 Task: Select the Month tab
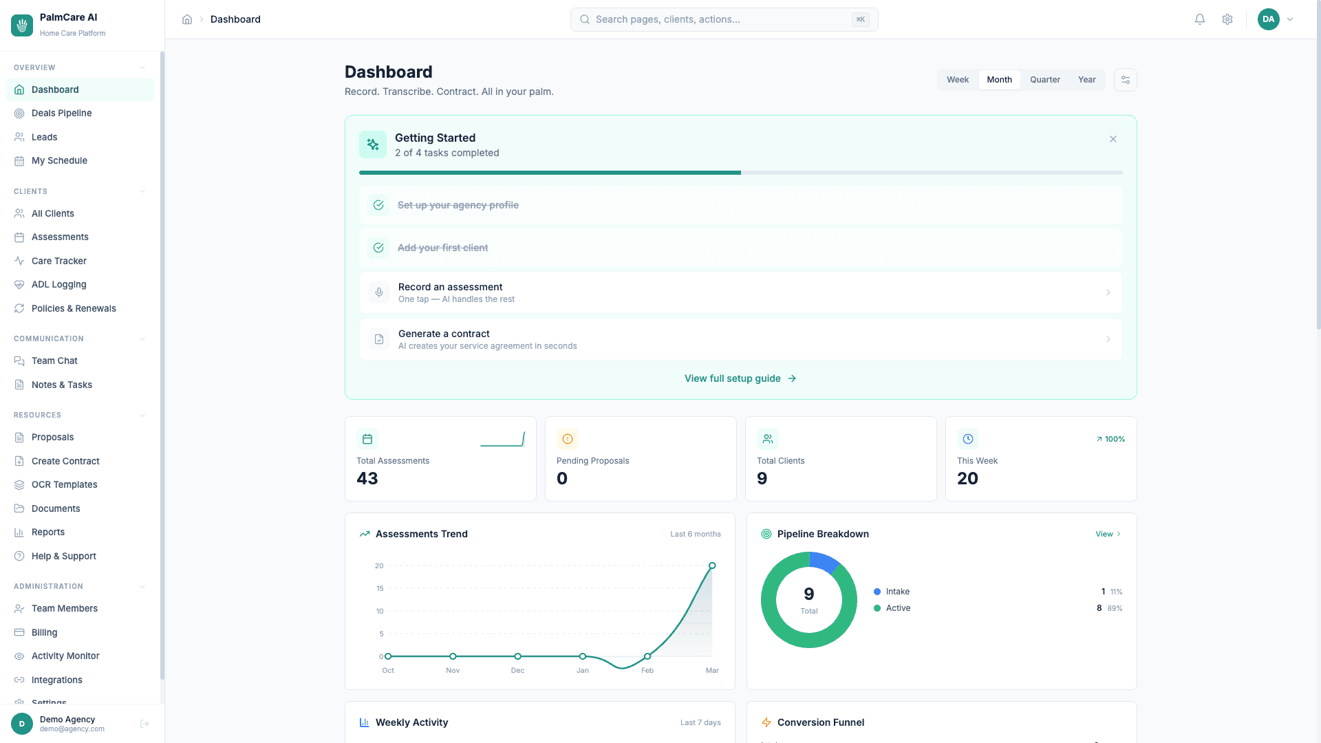tap(999, 79)
